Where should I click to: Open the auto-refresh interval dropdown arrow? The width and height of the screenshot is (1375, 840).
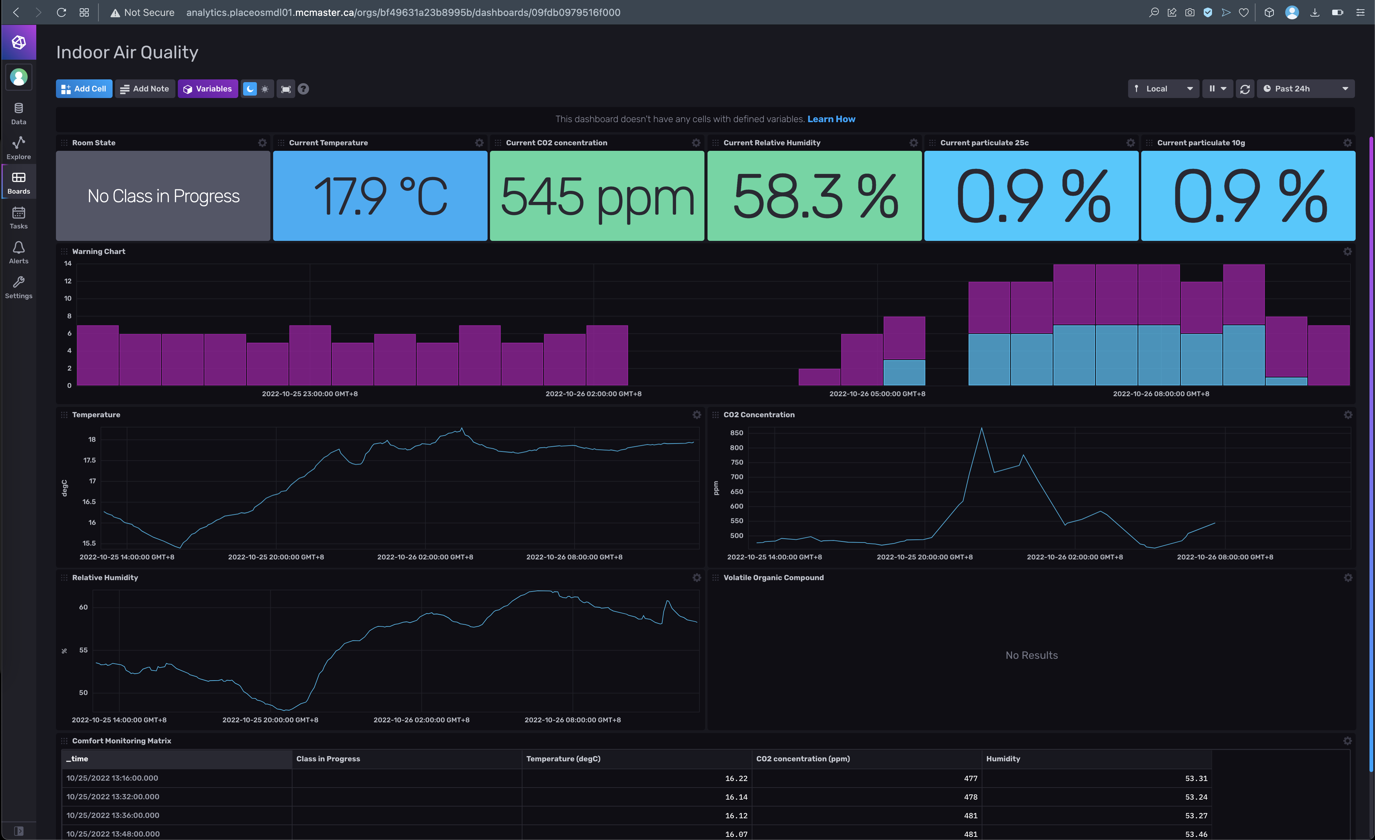tap(1224, 88)
